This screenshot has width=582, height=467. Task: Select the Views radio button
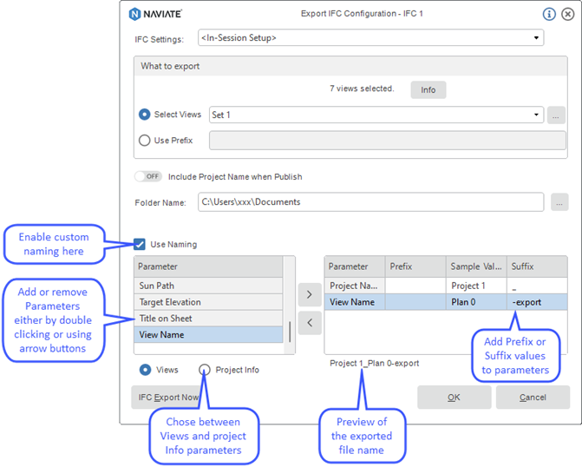pos(145,370)
